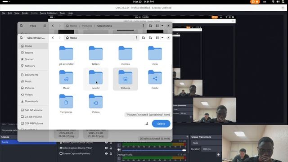Select the memos folder
Viewport: 288px width, 162px height.
pos(125,55)
